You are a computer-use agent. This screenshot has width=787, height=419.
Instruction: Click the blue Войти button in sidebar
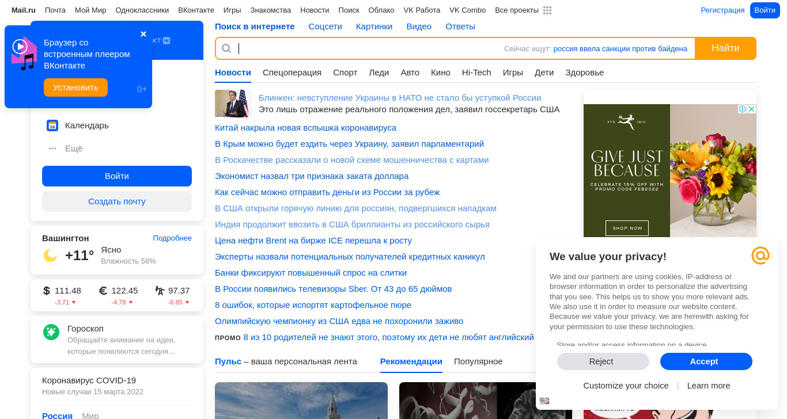[117, 176]
